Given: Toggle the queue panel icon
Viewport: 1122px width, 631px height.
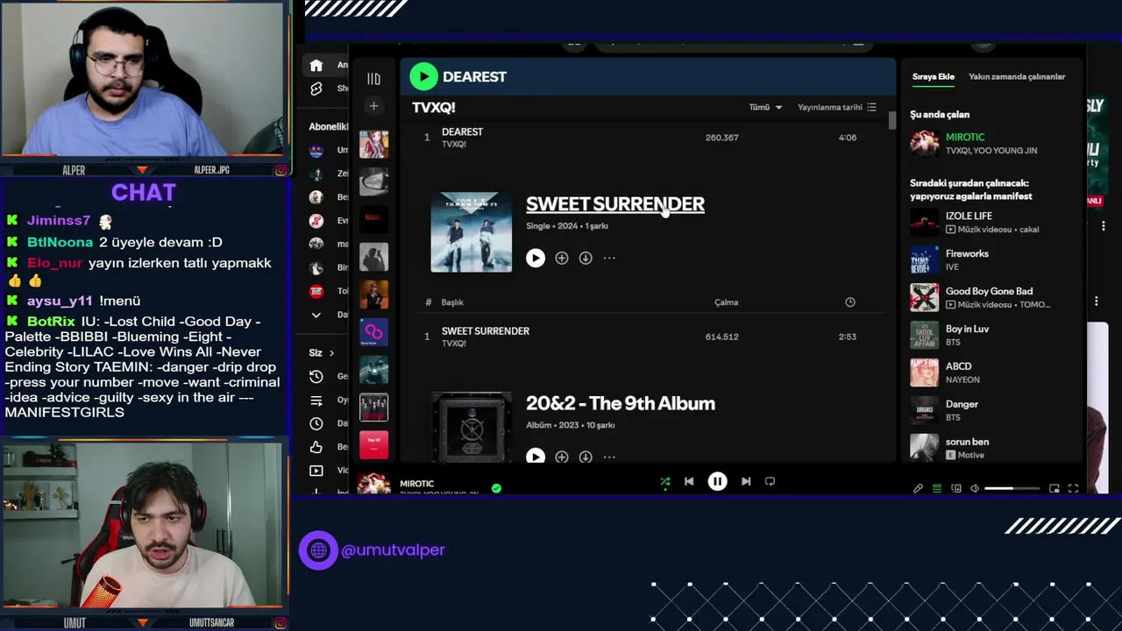Looking at the screenshot, I should click(937, 488).
